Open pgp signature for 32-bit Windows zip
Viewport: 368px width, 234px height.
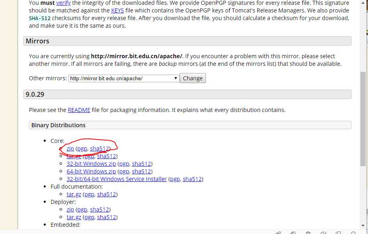[x=124, y=164]
